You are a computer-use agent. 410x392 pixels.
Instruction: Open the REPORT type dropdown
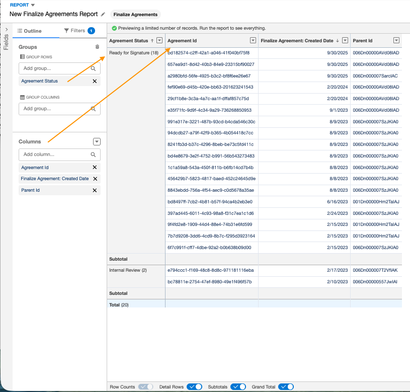(x=33, y=5)
